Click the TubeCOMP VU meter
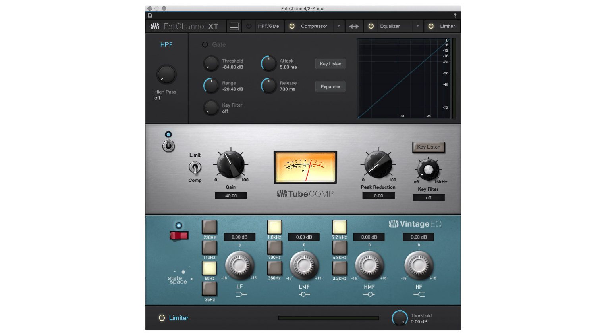610x336 pixels. [305, 167]
